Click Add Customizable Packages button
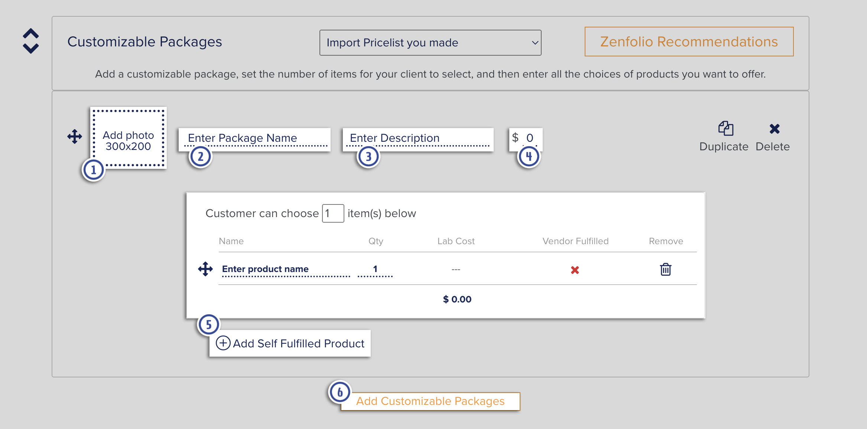Viewport: 867px width, 429px height. [430, 401]
